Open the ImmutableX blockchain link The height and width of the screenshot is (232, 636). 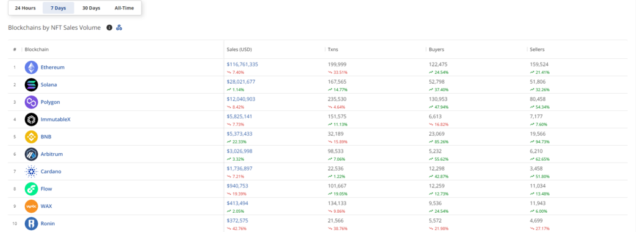(x=56, y=120)
